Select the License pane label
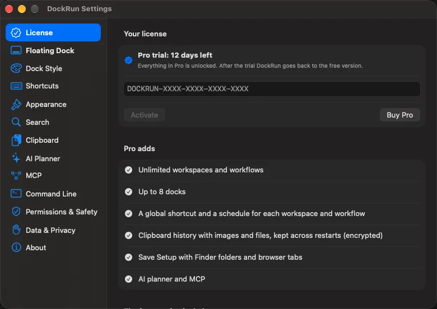437x309 pixels. click(39, 32)
